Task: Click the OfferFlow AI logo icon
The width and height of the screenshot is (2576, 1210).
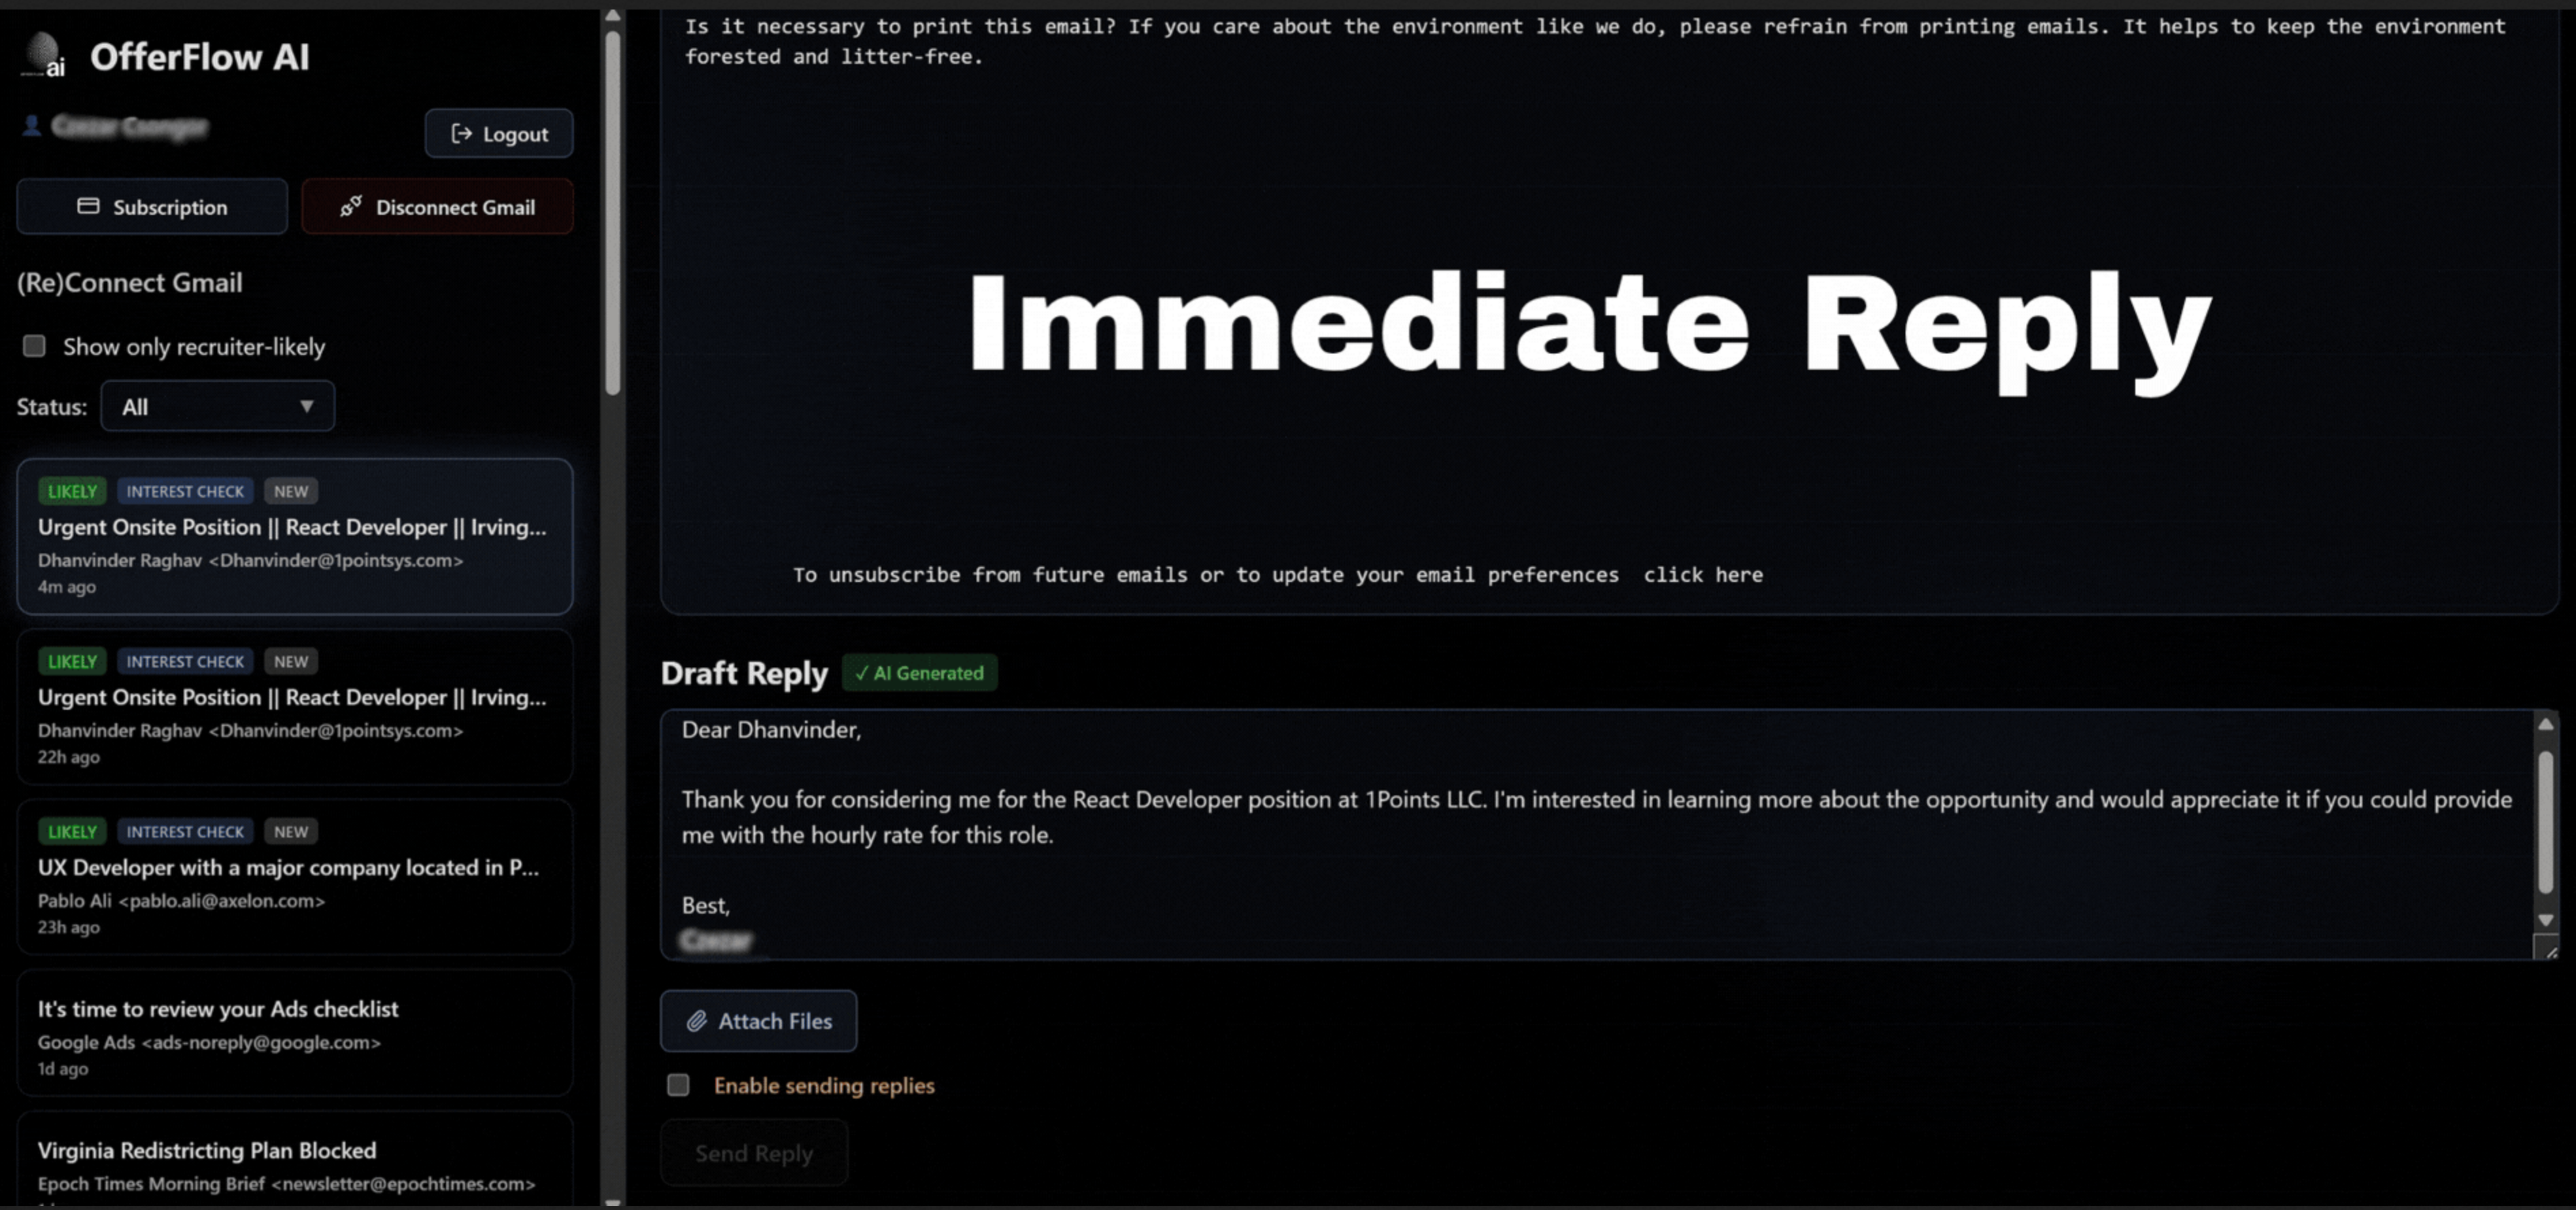Action: (x=43, y=54)
